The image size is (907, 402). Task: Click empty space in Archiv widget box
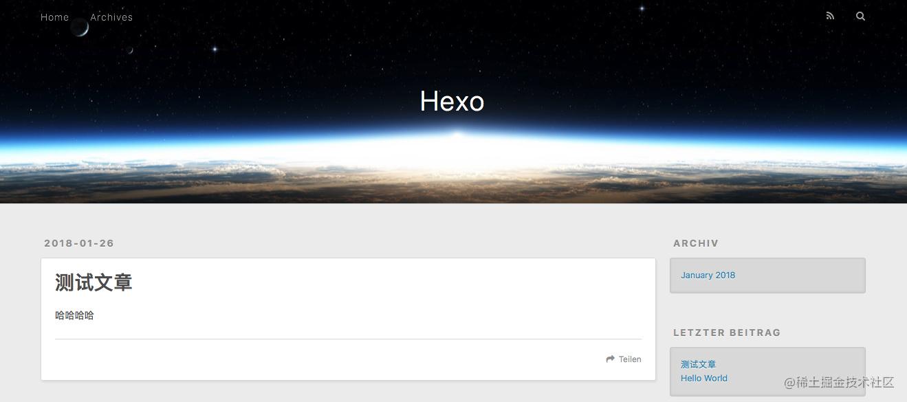(x=805, y=275)
